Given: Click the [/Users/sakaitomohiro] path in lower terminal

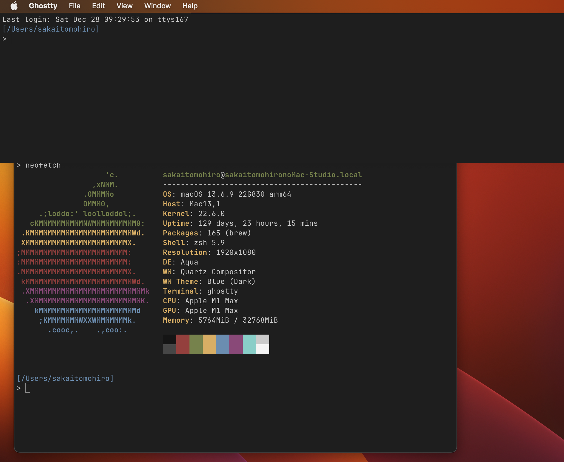Looking at the screenshot, I should 65,378.
